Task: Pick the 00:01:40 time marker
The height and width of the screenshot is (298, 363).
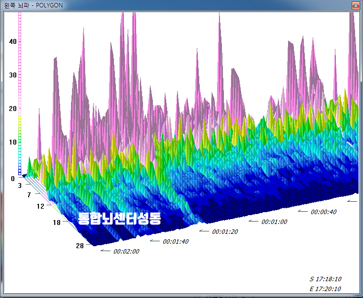Action: (x=176, y=241)
